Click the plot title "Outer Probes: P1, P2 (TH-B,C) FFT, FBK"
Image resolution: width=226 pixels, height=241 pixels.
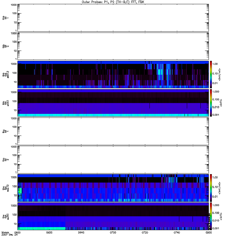113,2
